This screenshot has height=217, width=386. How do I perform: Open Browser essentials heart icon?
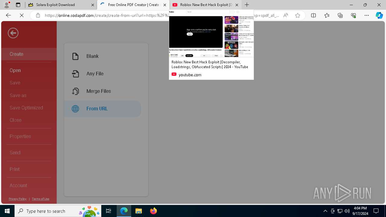(x=353, y=15)
